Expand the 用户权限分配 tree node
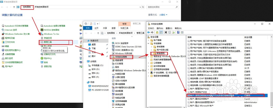This screenshot has width=273, height=108. (x=152, y=50)
